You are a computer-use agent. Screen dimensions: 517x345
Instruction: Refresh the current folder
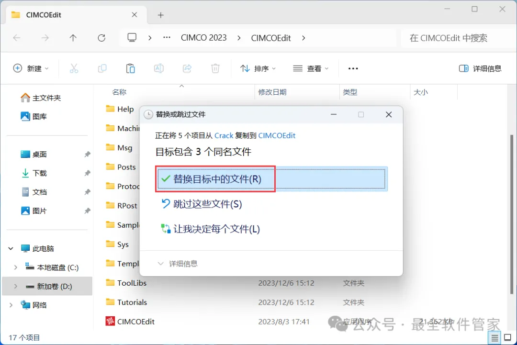pos(101,38)
